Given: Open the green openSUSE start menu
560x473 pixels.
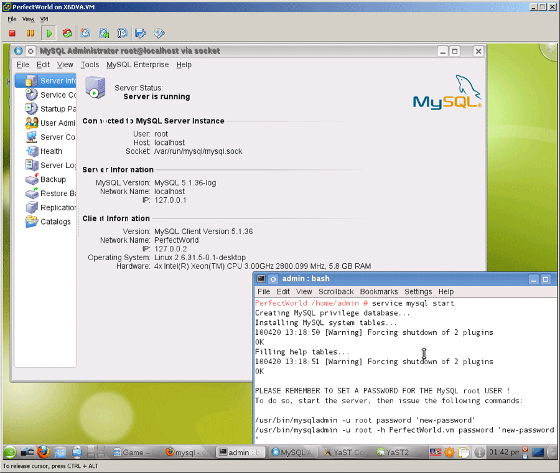Looking at the screenshot, I should [10, 452].
